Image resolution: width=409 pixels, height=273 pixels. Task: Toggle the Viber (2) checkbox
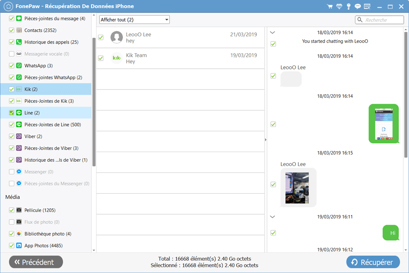click(12, 136)
